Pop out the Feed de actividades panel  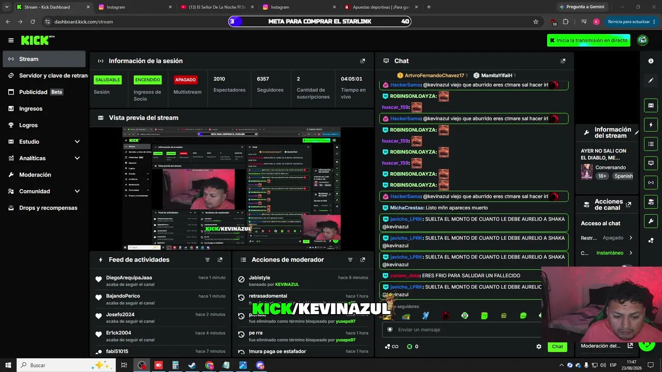(220, 260)
